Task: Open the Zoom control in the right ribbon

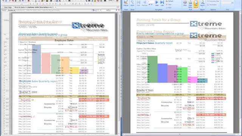Action: (x=132, y=3)
